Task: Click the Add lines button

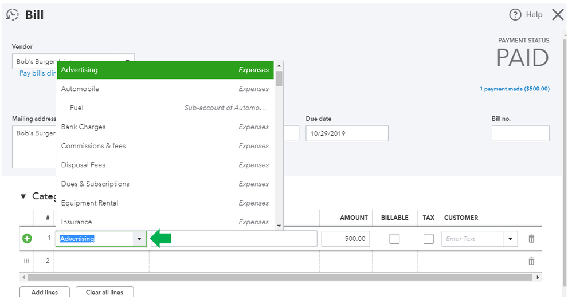Action: pos(45,292)
